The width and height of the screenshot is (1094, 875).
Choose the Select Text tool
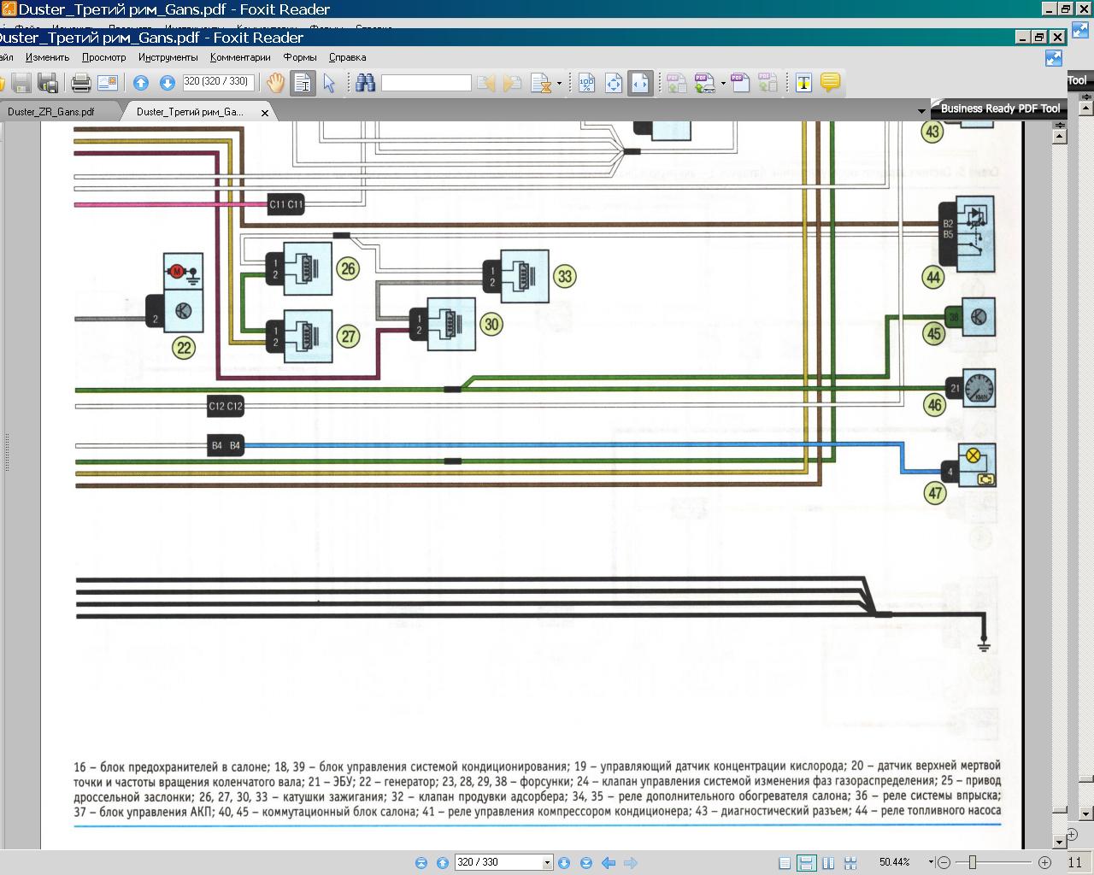(303, 83)
